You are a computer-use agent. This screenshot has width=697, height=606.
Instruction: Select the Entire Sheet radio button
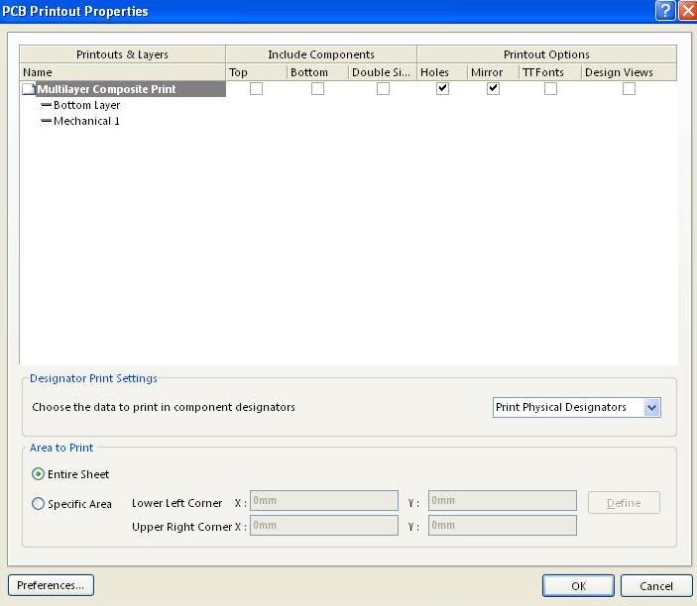tap(39, 474)
